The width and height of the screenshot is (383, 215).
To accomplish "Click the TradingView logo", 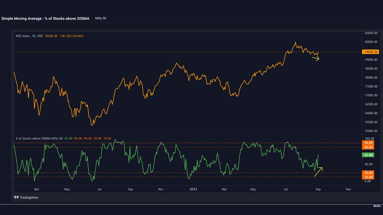I will (26, 197).
